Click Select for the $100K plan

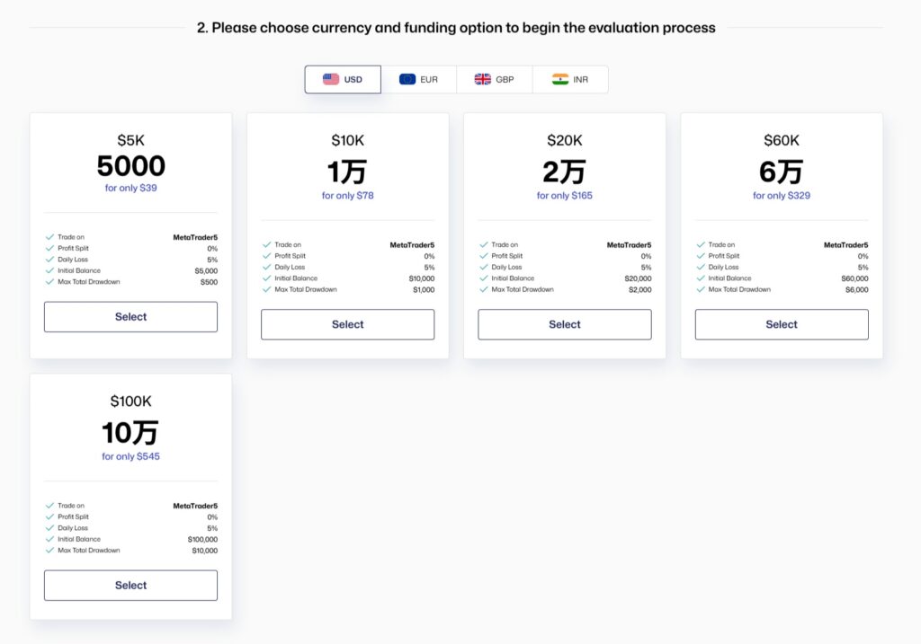click(x=130, y=585)
